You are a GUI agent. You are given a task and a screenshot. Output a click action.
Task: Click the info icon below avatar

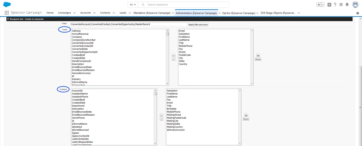pyautogui.click(x=358, y=13)
